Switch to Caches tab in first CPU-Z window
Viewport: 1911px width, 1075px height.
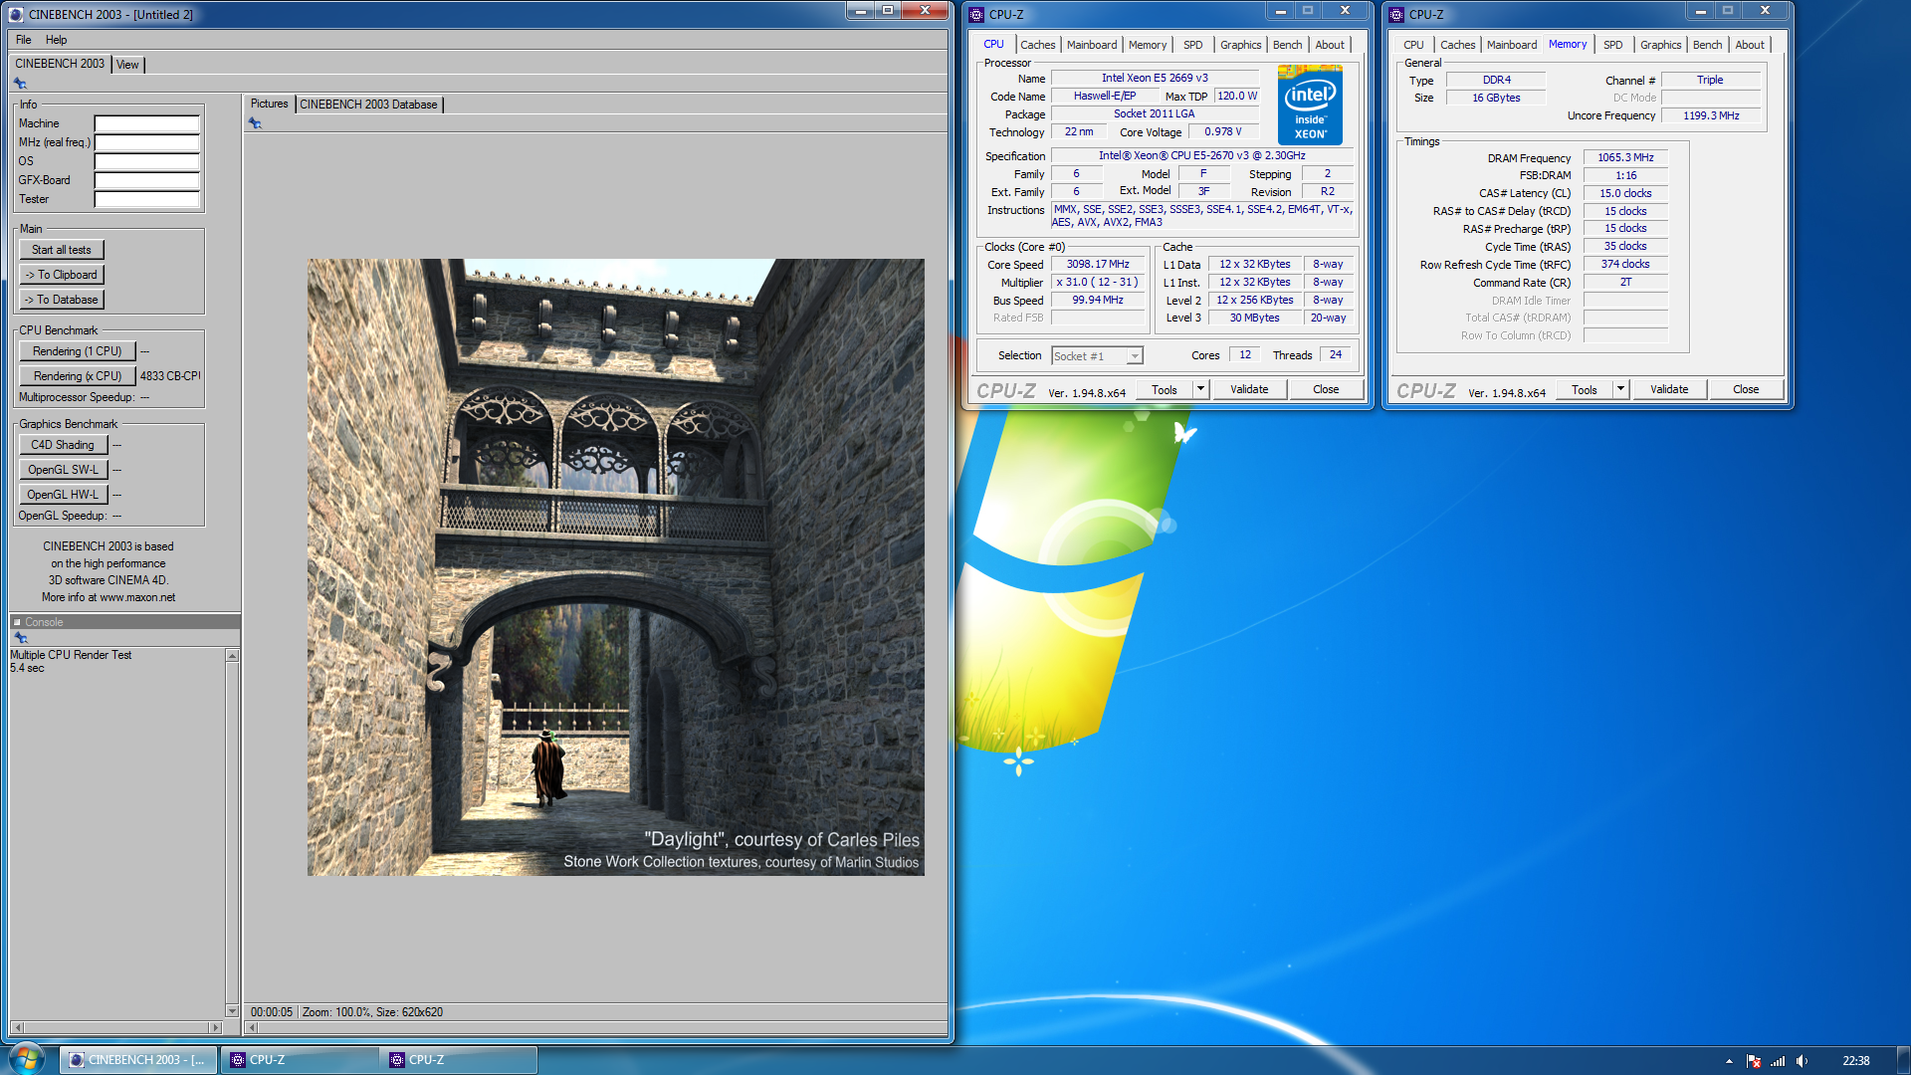coord(1038,45)
